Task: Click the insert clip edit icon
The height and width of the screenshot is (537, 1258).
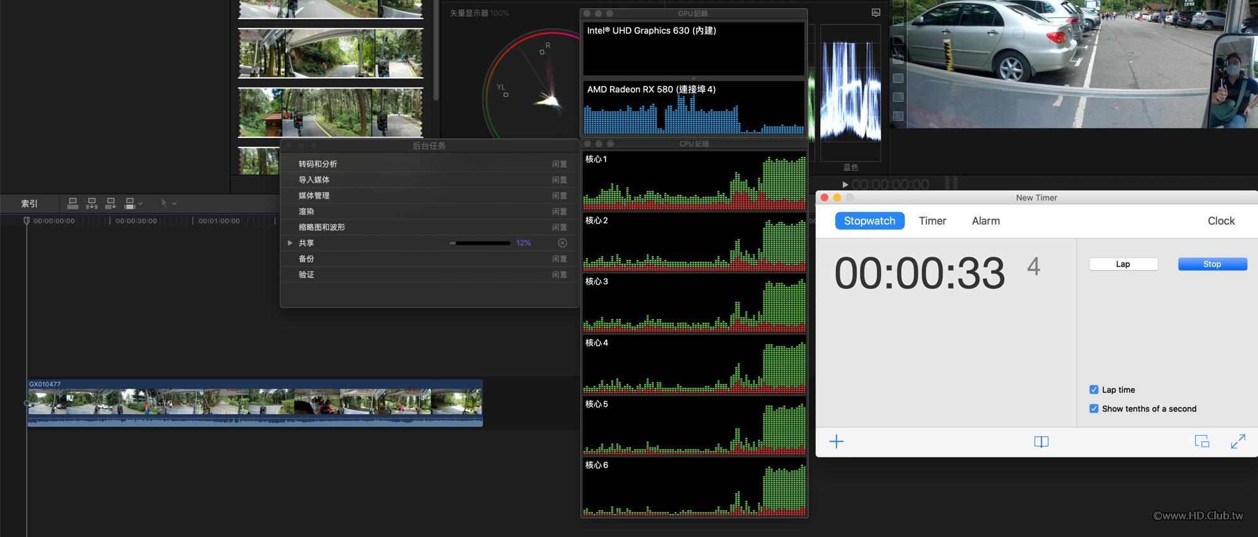Action: point(92,203)
